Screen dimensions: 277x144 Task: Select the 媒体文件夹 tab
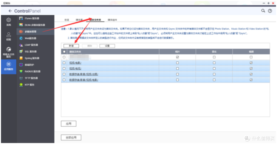(93, 20)
